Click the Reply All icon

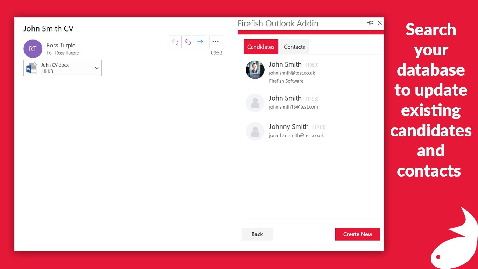pyautogui.click(x=188, y=42)
